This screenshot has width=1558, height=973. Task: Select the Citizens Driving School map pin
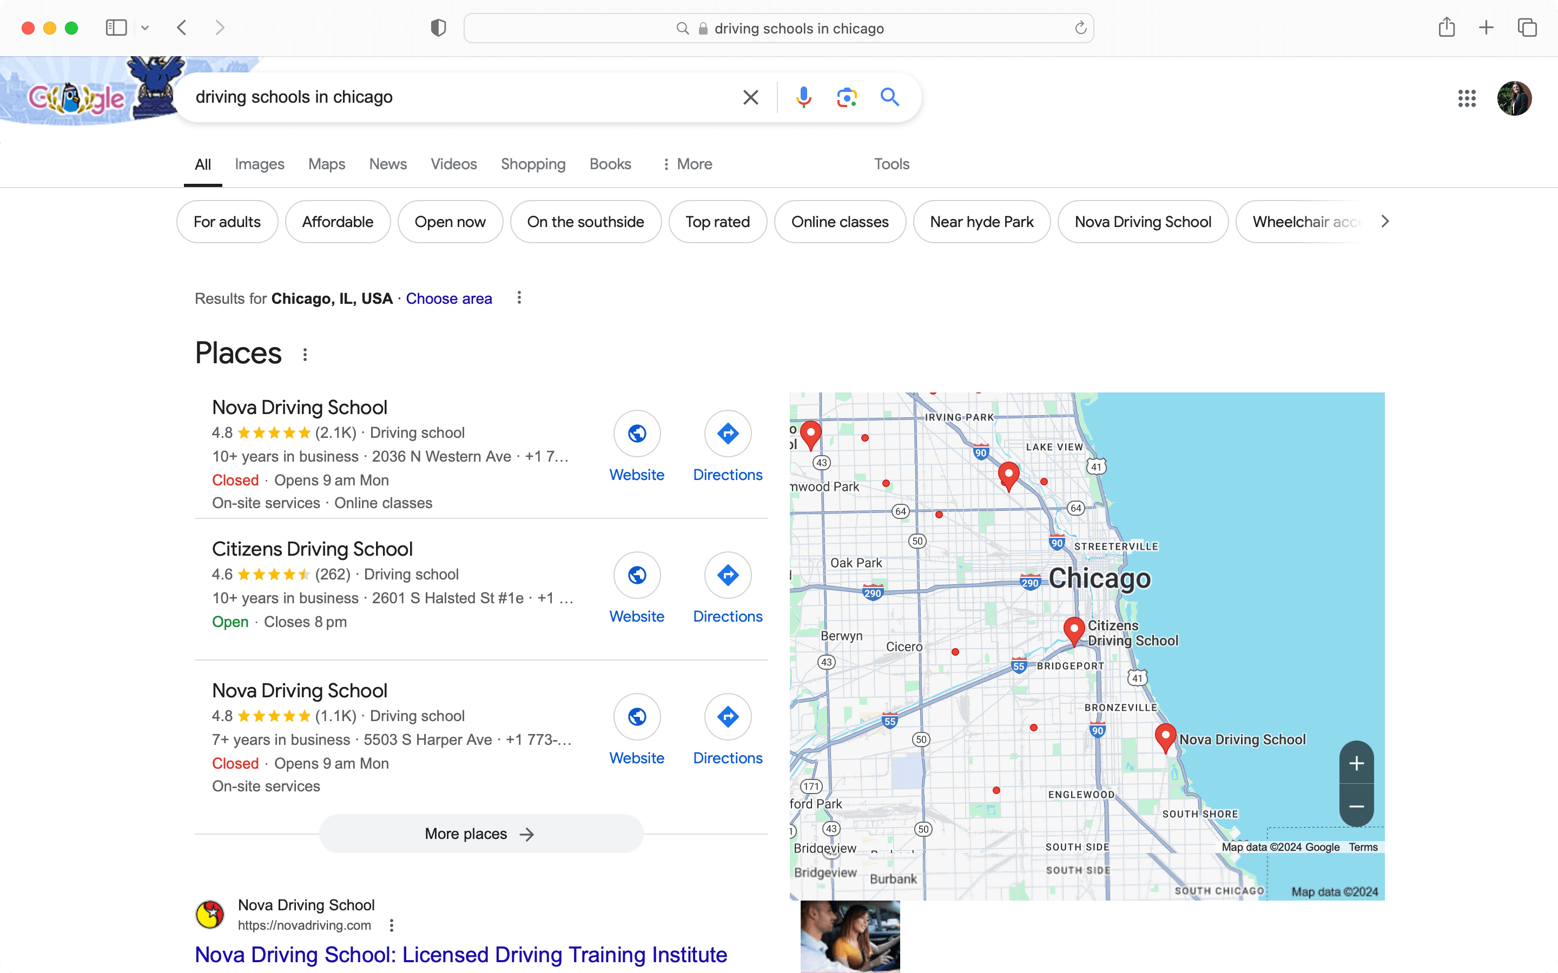tap(1074, 631)
